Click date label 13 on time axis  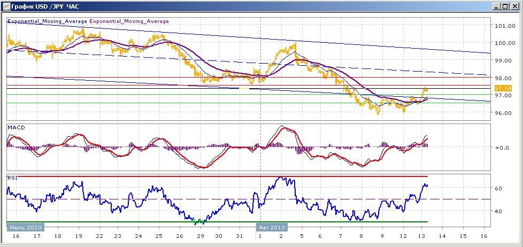click(421, 236)
